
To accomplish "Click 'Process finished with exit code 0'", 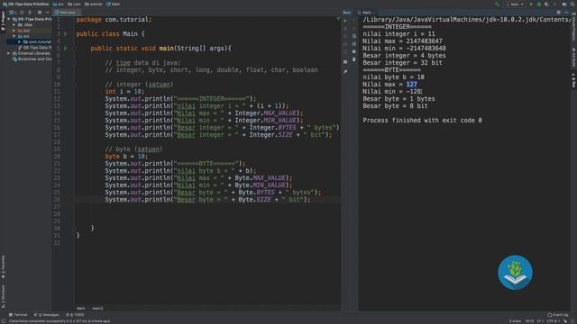I will coord(422,121).
